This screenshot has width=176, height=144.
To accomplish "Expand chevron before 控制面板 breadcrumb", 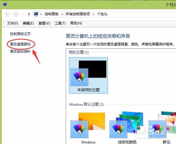I will click(x=41, y=14).
